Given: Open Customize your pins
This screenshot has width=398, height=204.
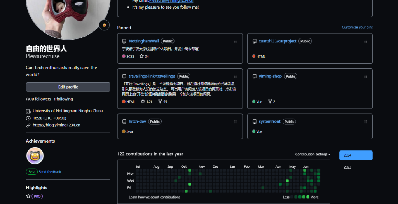Looking at the screenshot, I should [x=357, y=28].
